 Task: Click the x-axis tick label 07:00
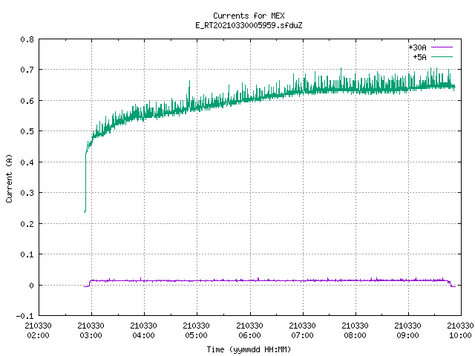(302, 335)
